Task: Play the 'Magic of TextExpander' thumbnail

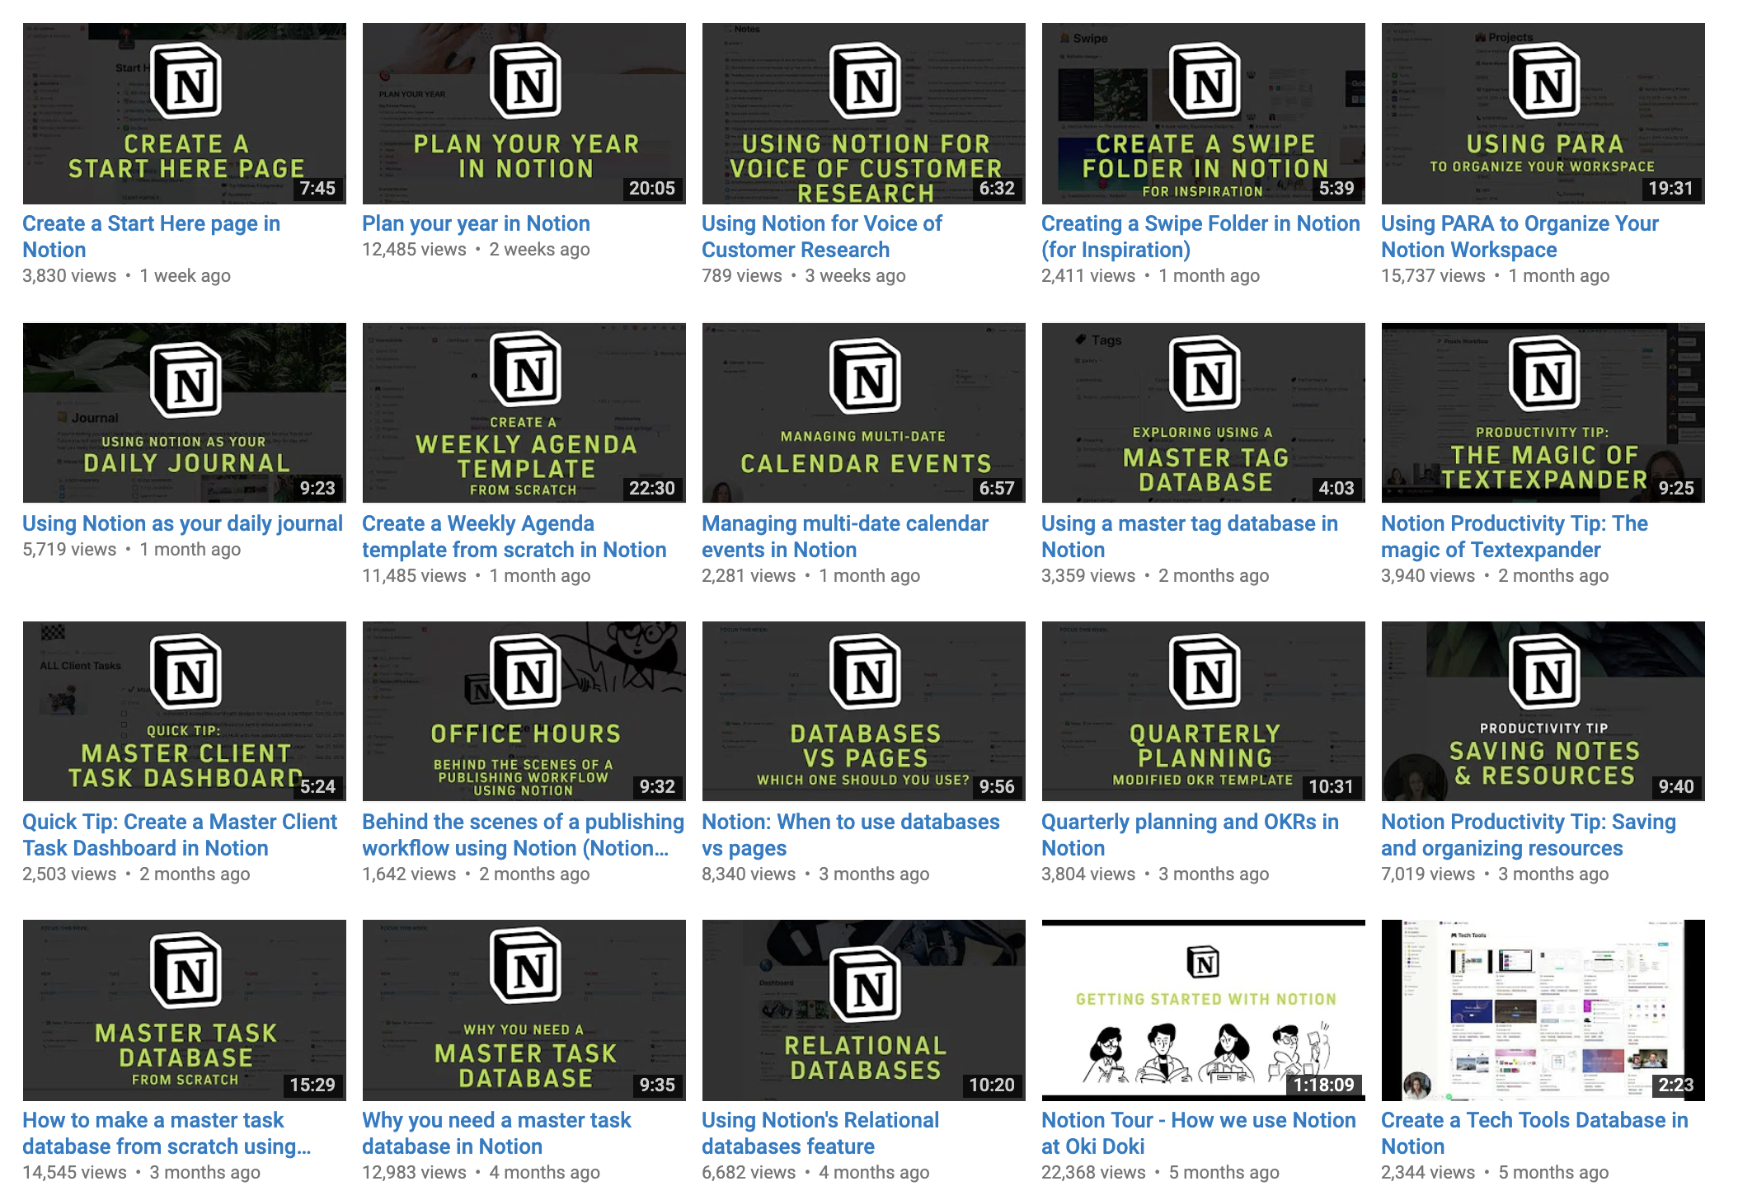Action: 1543,413
